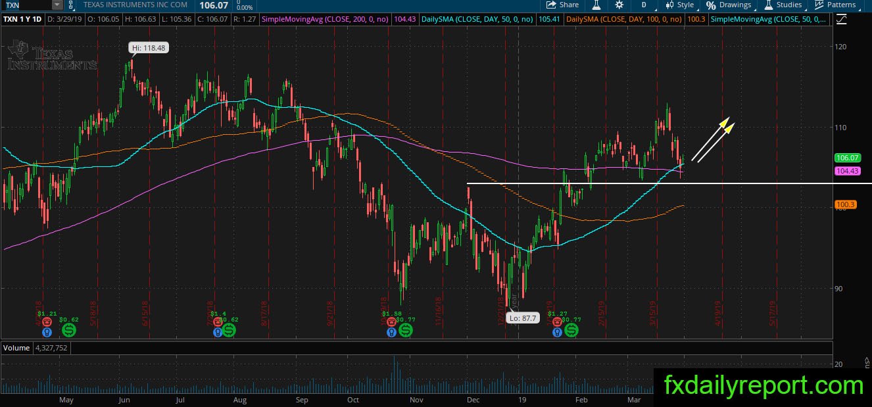The width and height of the screenshot is (872, 407).
Task: Click the April 2018 conference call bulb icon
Action: click(46, 333)
